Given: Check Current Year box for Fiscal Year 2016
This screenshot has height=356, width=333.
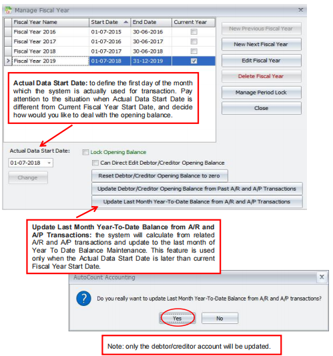Looking at the screenshot, I should click(x=194, y=32).
